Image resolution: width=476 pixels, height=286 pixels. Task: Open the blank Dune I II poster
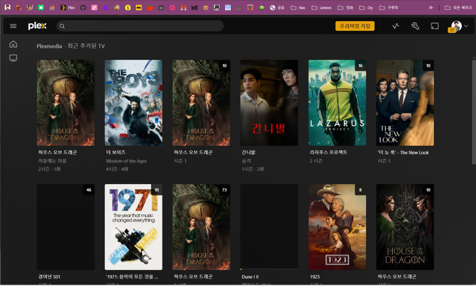tap(269, 227)
